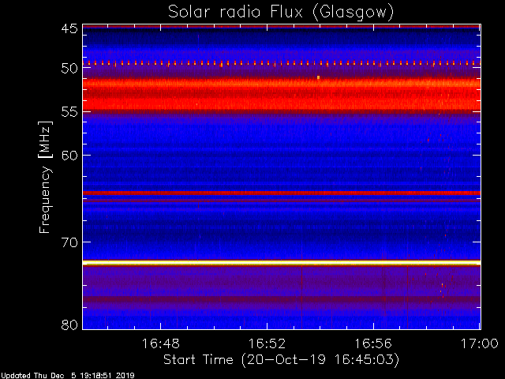Click the 'Solar radio Flux (Glasgow)' plot title
The height and width of the screenshot is (379, 505).
(x=281, y=13)
